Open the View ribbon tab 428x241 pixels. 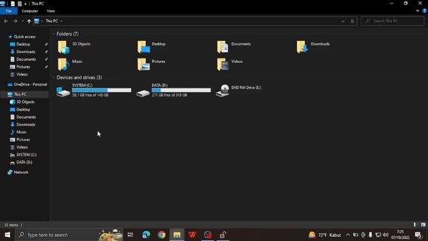51,11
